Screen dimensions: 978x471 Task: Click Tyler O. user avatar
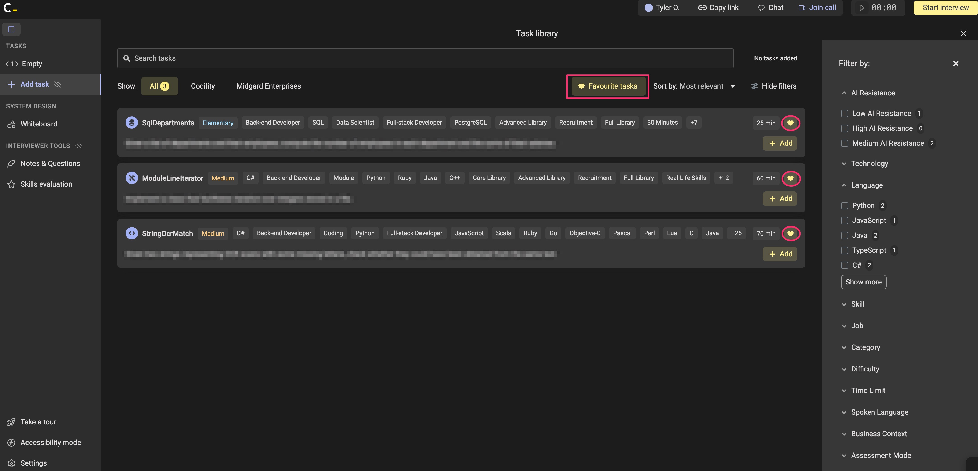(x=648, y=7)
